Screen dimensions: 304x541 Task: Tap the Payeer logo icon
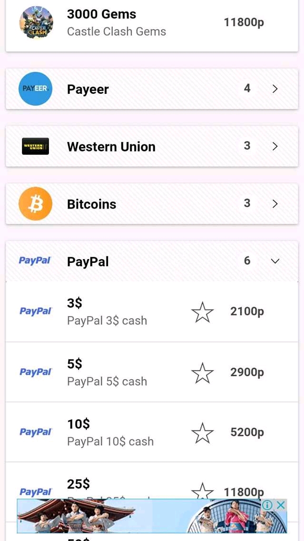[35, 89]
